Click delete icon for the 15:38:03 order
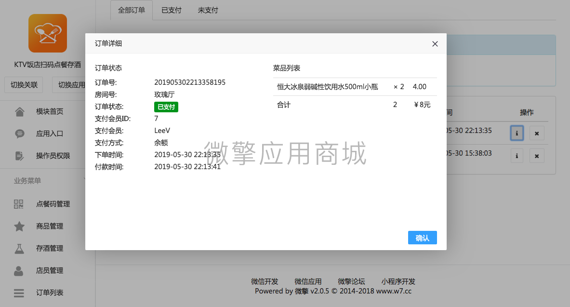Screen dimensions: 570x307 coord(537,156)
